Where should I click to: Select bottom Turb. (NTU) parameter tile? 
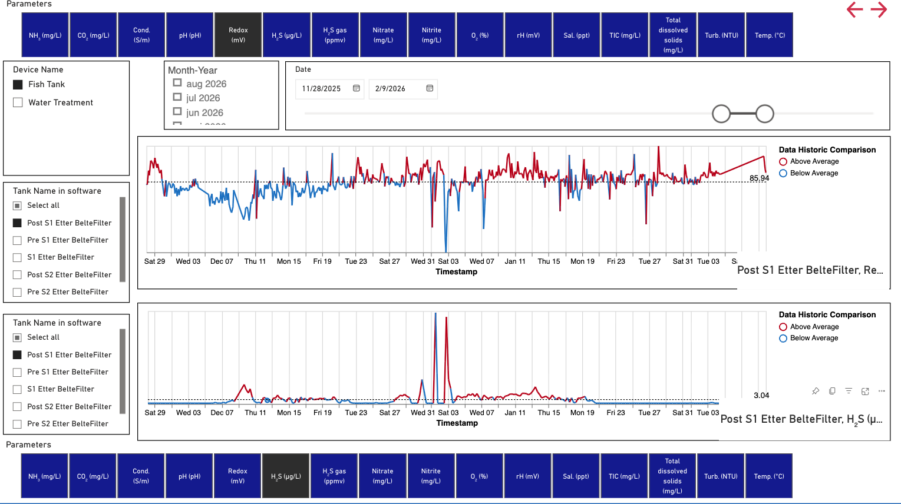point(721,476)
